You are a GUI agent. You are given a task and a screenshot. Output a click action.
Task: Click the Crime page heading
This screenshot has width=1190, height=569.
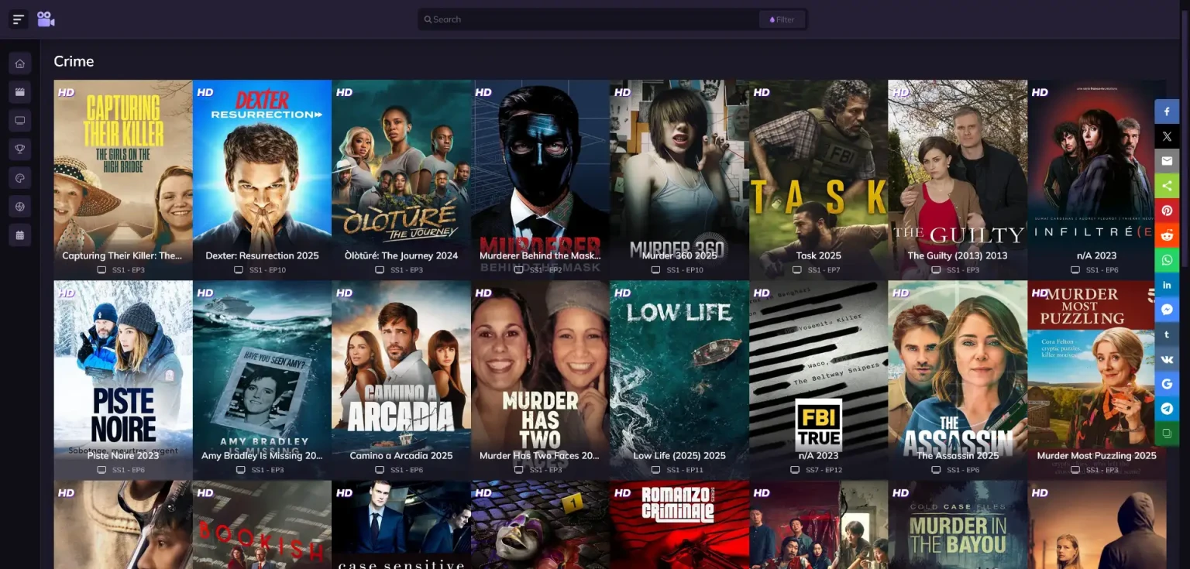[x=74, y=61]
